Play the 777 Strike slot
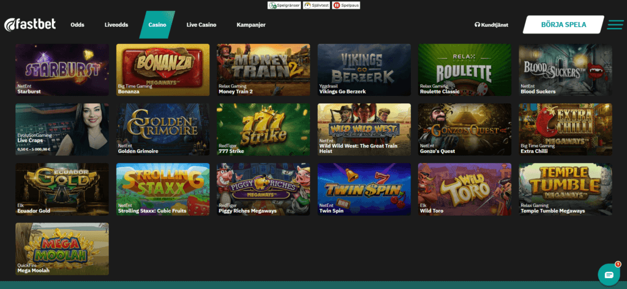This screenshot has height=289, width=627. 263,130
